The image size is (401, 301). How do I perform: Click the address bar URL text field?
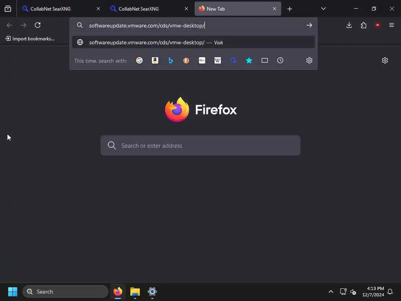click(x=194, y=25)
